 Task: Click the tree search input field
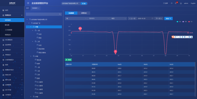click(44, 14)
